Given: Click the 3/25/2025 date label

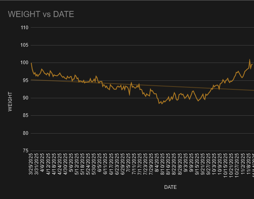Looking at the screenshot, I should [31, 164].
